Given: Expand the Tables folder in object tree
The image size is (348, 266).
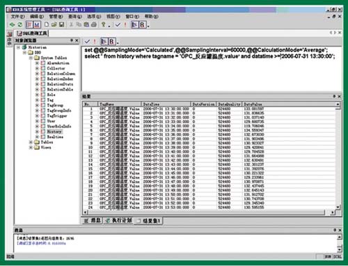Looking at the screenshot, I should 31,142.
